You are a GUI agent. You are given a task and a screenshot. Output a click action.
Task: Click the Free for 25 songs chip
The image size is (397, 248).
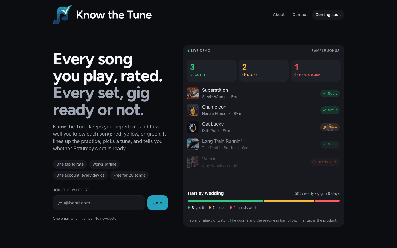click(x=129, y=175)
